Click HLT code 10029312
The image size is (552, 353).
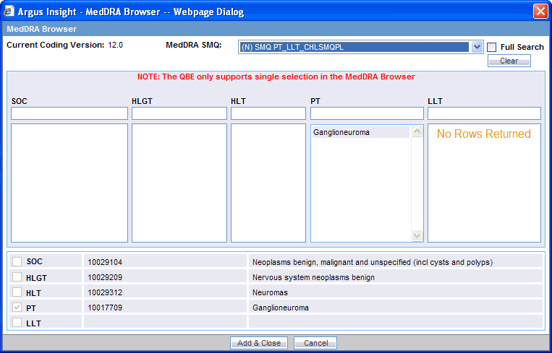105,292
